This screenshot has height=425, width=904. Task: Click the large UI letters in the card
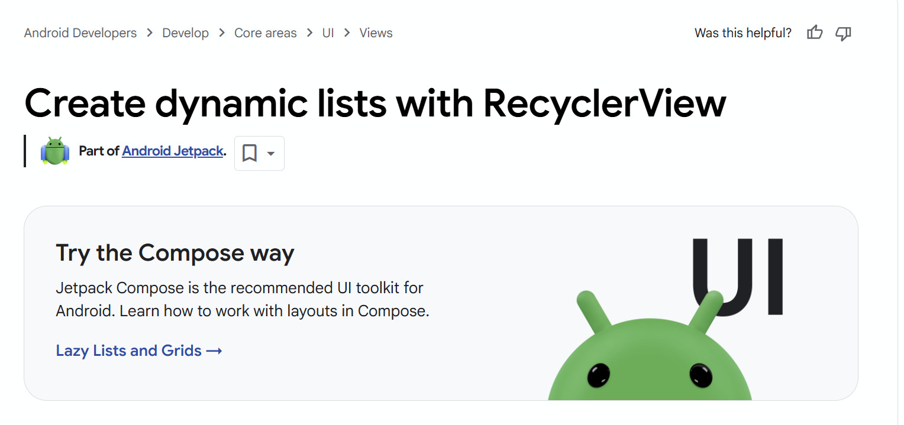coord(738,277)
